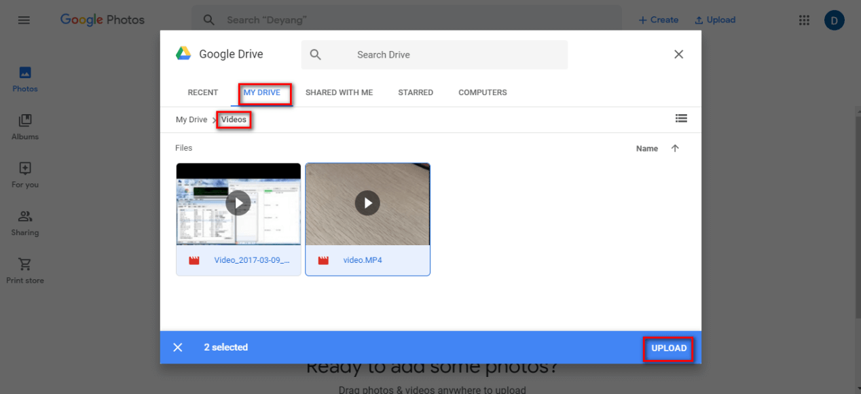Click the red video icon beside Video_2017-03-09

[x=194, y=260]
